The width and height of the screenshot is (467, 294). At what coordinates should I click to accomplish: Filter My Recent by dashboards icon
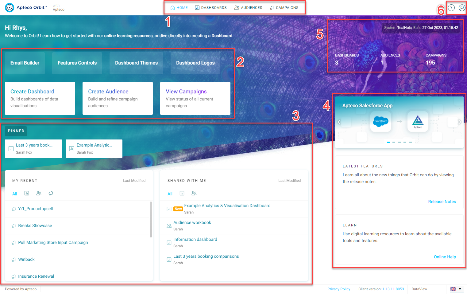tap(27, 193)
